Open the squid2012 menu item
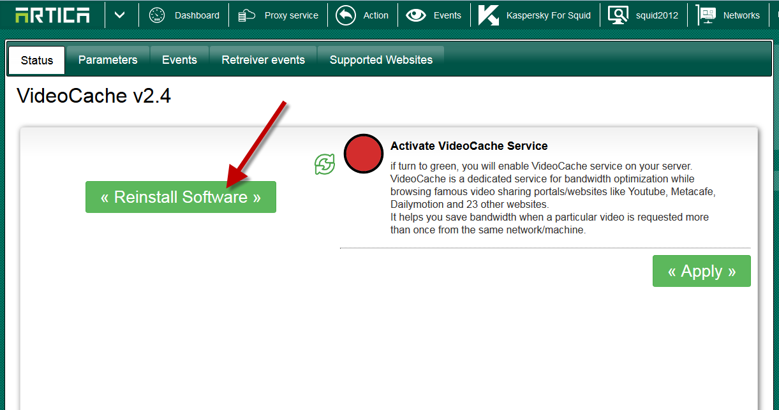This screenshot has width=779, height=410. (657, 15)
